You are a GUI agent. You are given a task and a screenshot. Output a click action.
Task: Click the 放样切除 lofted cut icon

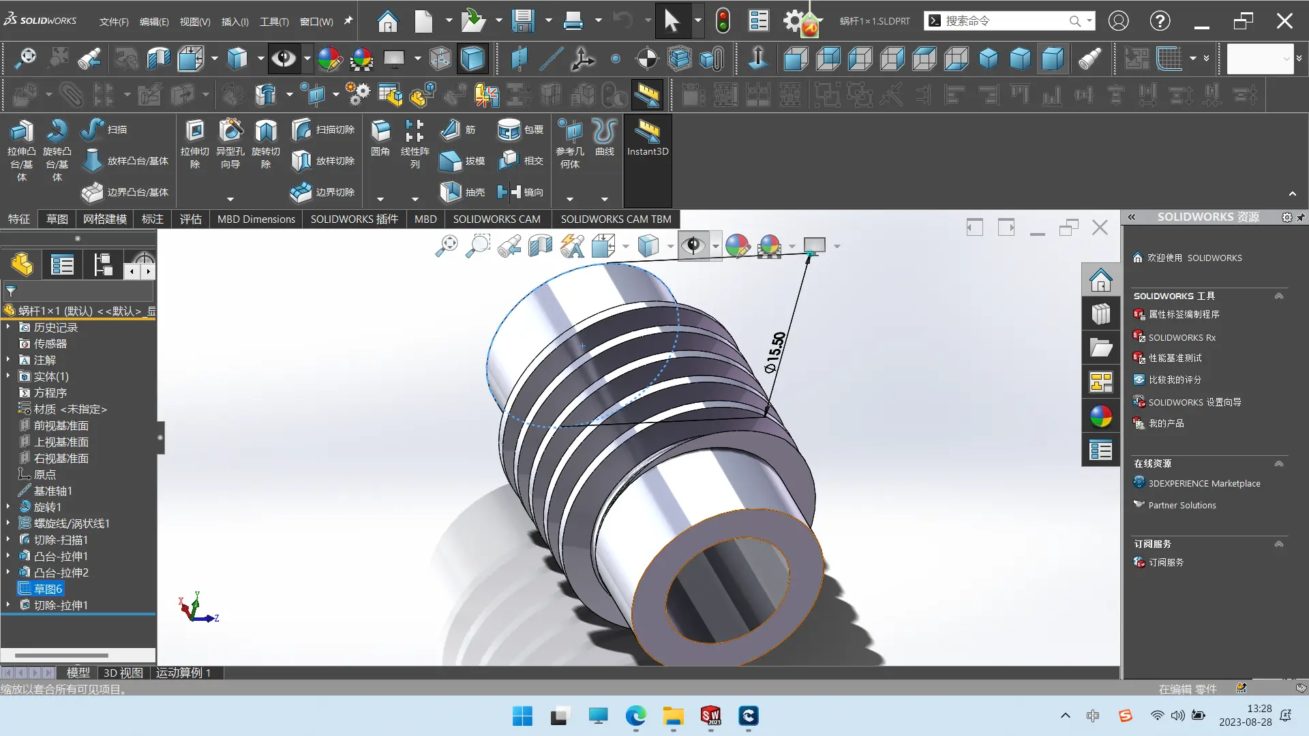tap(301, 161)
